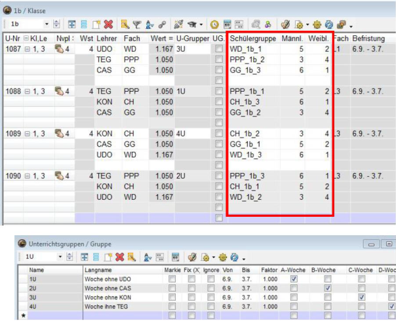Select the Lehrer column header
The height and width of the screenshot is (321, 396).
point(107,39)
